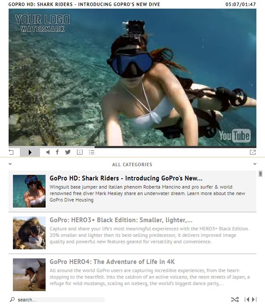The width and height of the screenshot is (265, 304).
Task: Share the video on Facebook
Action: [57, 152]
